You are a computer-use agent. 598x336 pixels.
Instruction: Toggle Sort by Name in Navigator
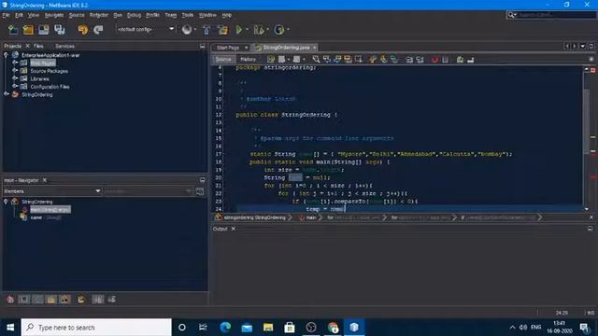click(x=97, y=300)
